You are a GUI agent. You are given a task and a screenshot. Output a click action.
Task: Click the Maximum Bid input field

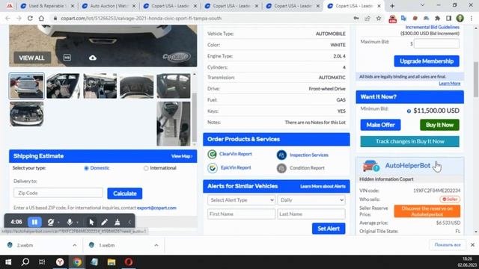pos(436,43)
